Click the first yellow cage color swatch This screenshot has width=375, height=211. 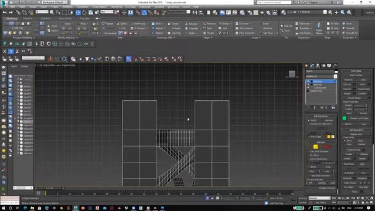329,137
